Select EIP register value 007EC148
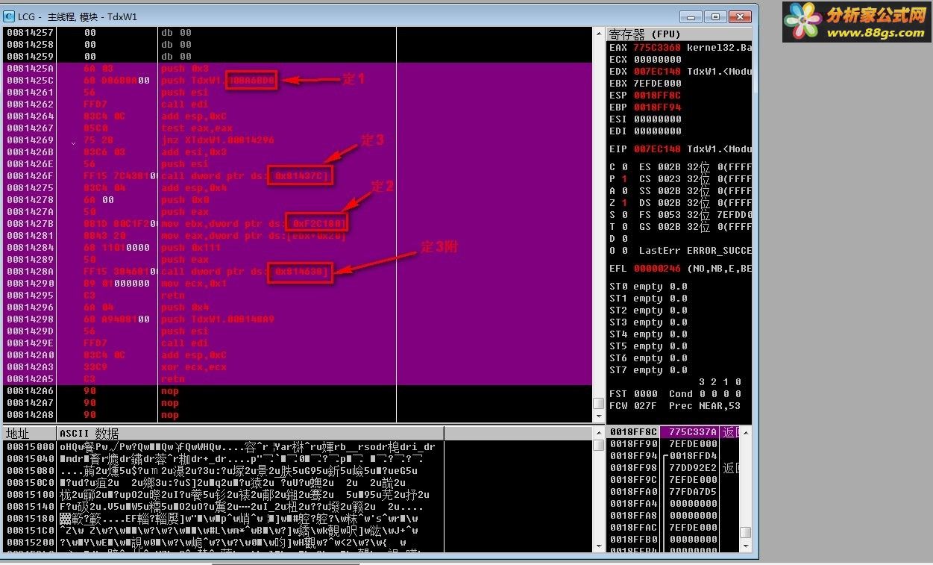Viewport: 933px width, 565px height. coord(657,149)
